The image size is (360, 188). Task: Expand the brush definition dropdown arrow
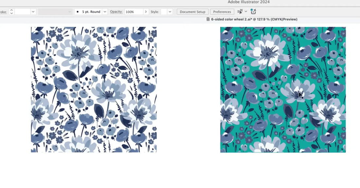[x=105, y=12]
